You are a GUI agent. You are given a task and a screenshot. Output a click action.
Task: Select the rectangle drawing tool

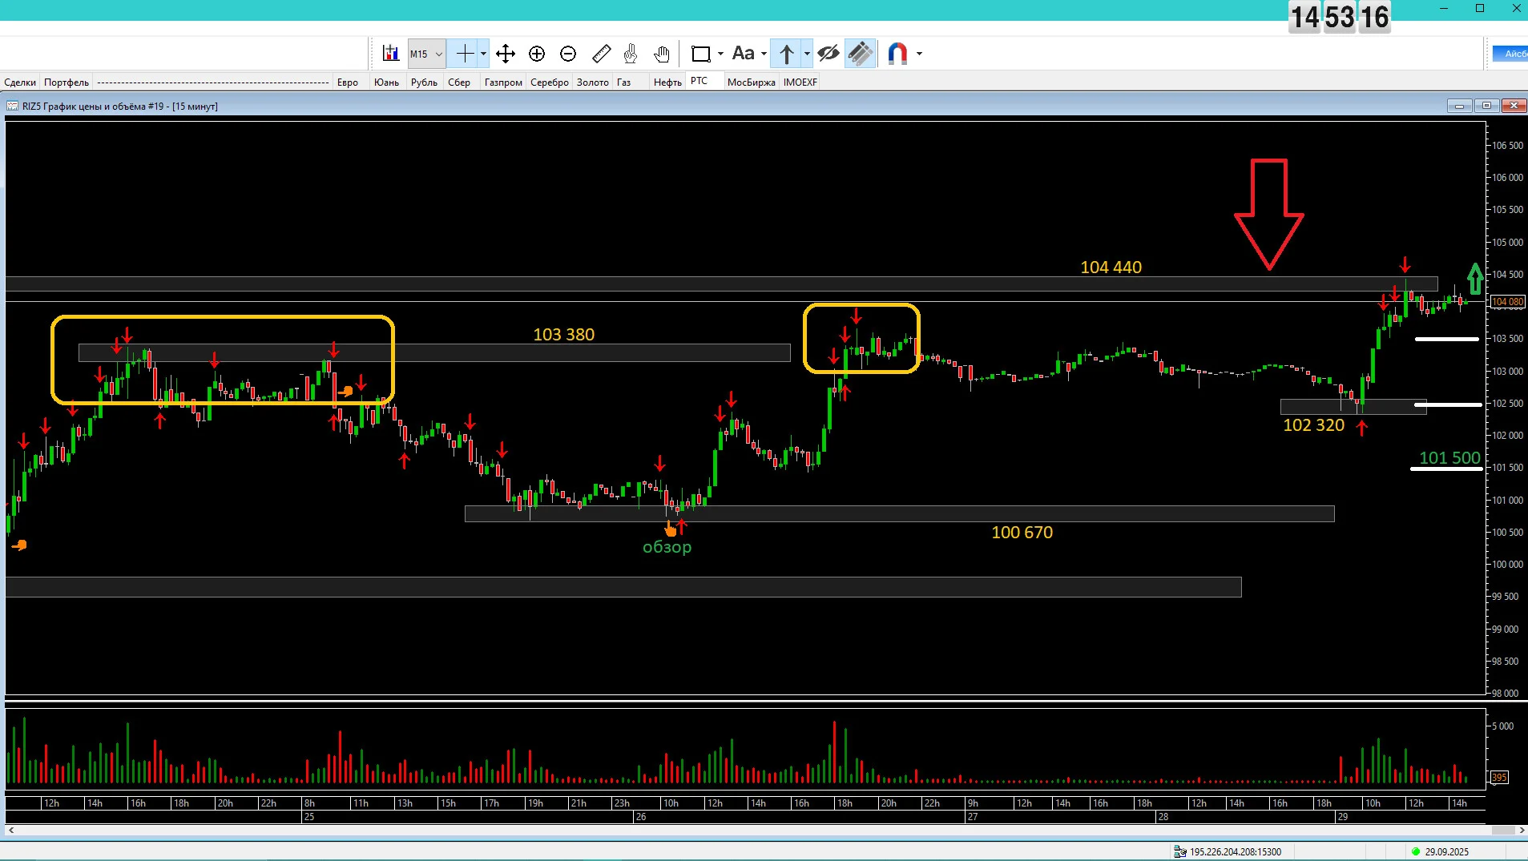[700, 54]
